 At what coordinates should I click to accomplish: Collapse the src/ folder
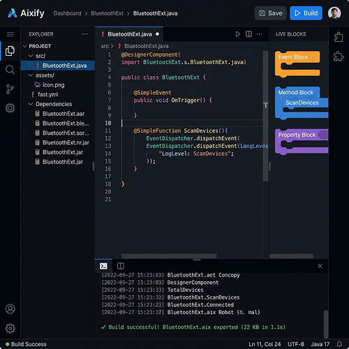[x=31, y=56]
